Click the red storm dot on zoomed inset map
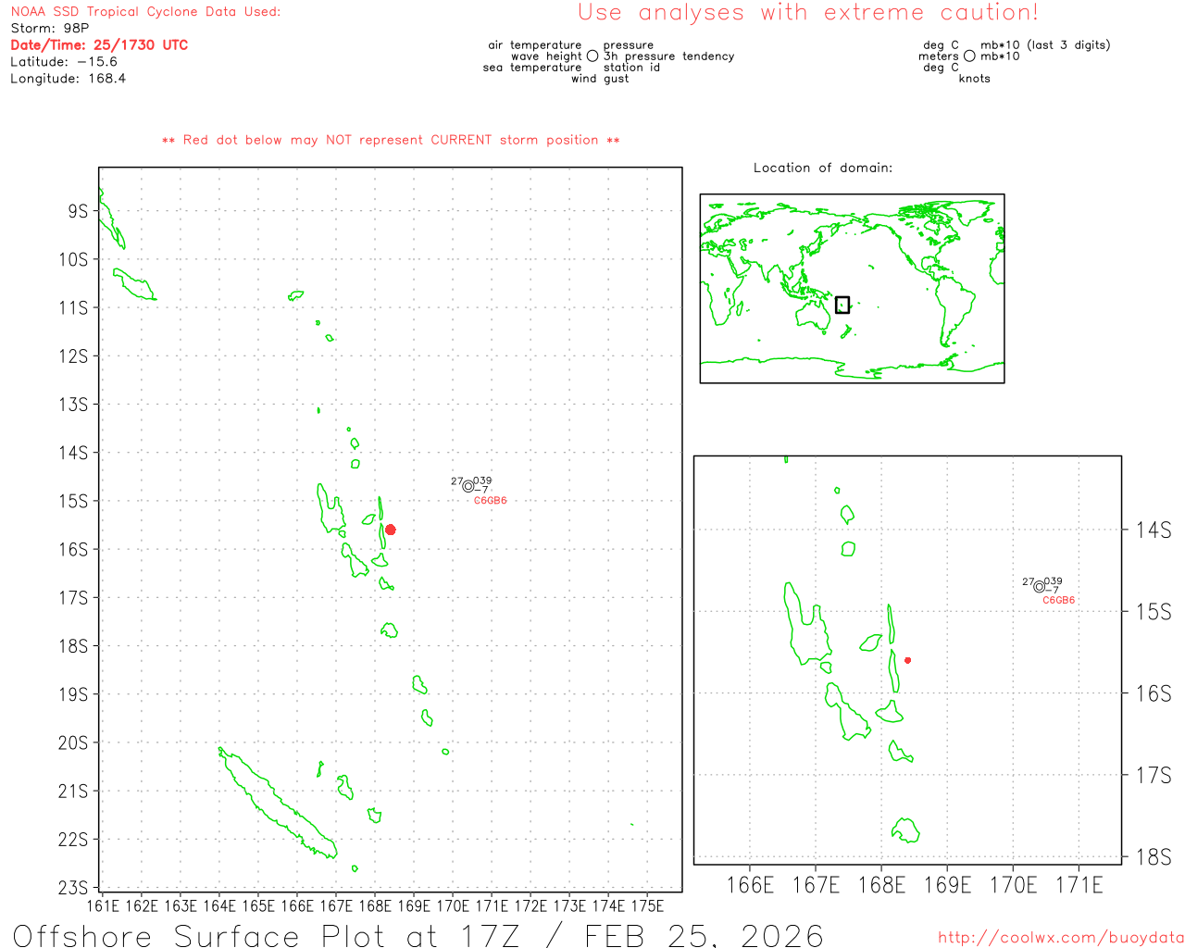This screenshot has height=948, width=1185. (x=908, y=660)
